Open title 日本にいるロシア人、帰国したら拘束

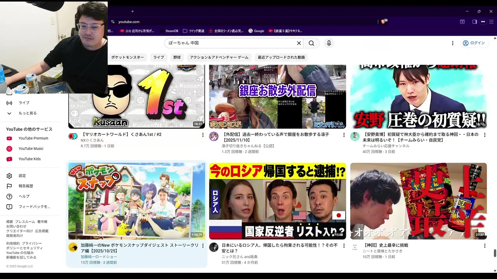(x=280, y=248)
